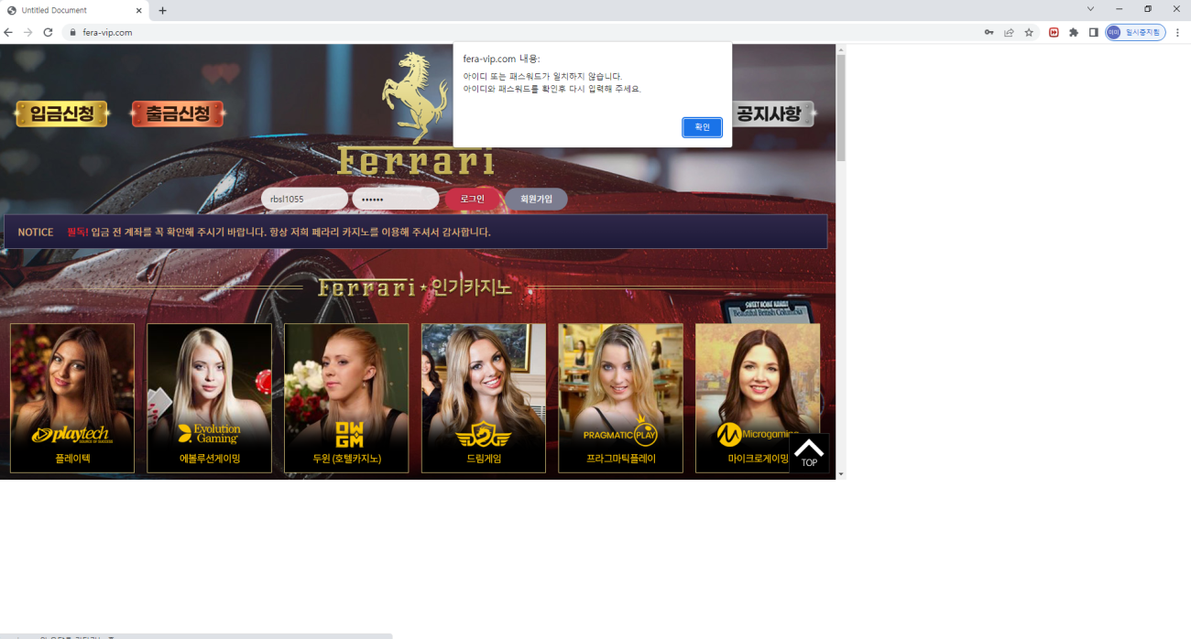Click the 일시중지됨 profile button
The image size is (1191, 639).
(x=1135, y=32)
